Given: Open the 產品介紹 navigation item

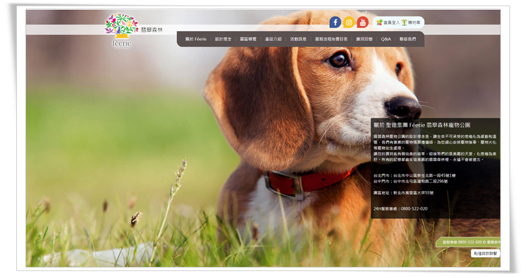Looking at the screenshot, I should 273,39.
